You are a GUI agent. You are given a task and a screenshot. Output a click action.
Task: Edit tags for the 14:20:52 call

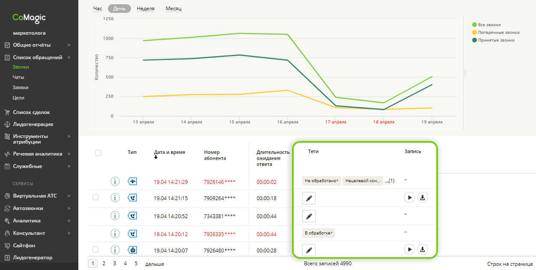(x=309, y=216)
